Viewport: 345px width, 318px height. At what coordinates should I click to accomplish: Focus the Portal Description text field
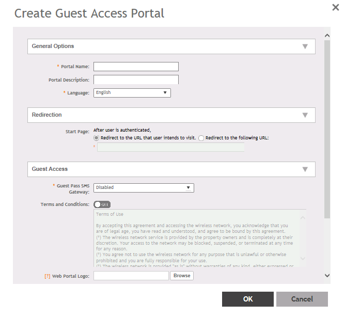pos(136,80)
